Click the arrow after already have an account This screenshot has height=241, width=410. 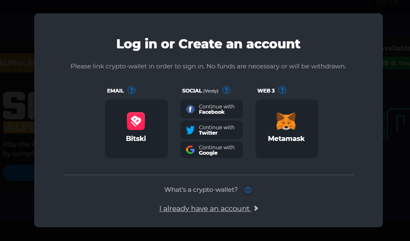[x=256, y=208]
